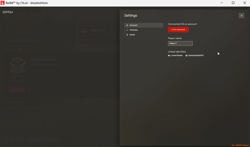The height and width of the screenshot is (147, 250).
Task: Click the Xbox icon beside QueasySeal26921
Action: pyautogui.click(x=186, y=56)
